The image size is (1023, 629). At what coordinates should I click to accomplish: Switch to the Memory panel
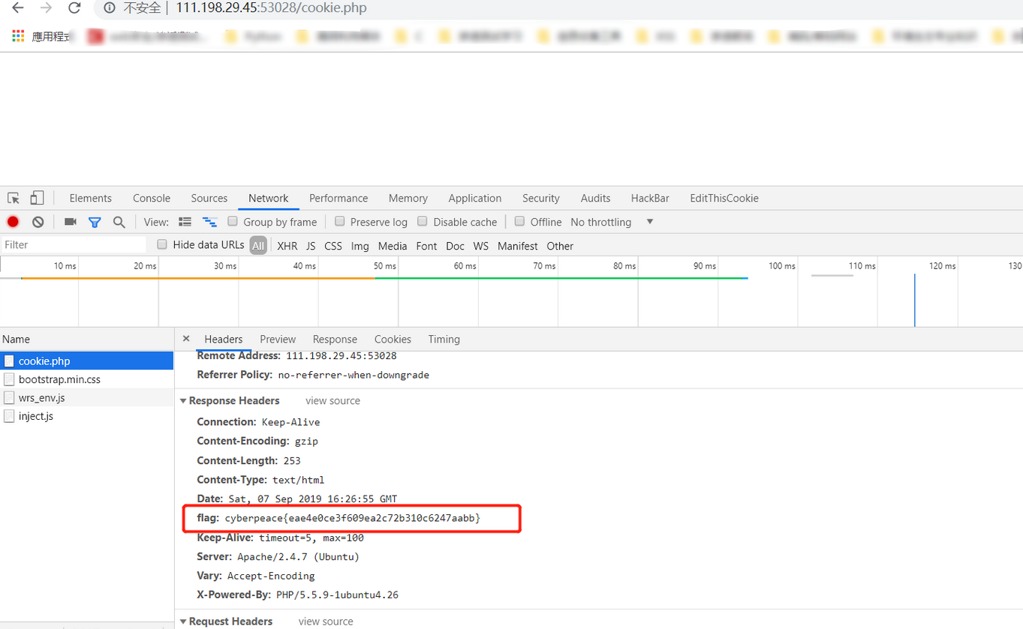click(408, 198)
